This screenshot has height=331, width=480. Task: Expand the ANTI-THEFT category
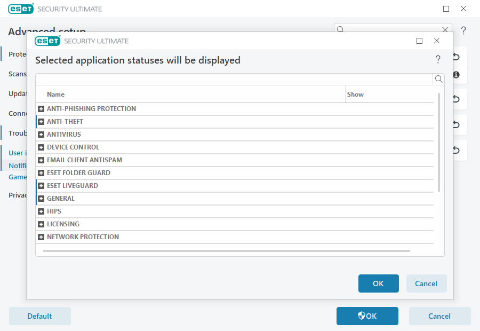(41, 122)
